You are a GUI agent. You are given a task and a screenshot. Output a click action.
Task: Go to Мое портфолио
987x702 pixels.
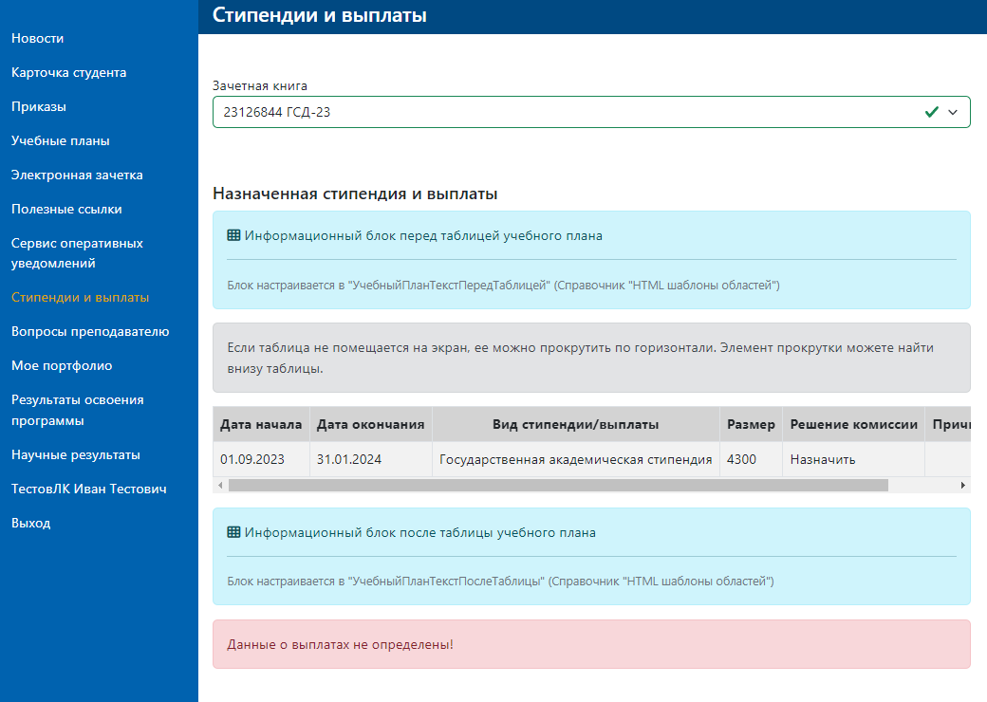(x=62, y=366)
